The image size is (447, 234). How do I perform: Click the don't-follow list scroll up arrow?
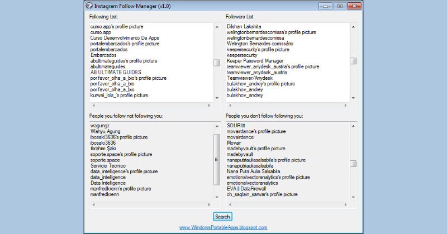(353, 126)
